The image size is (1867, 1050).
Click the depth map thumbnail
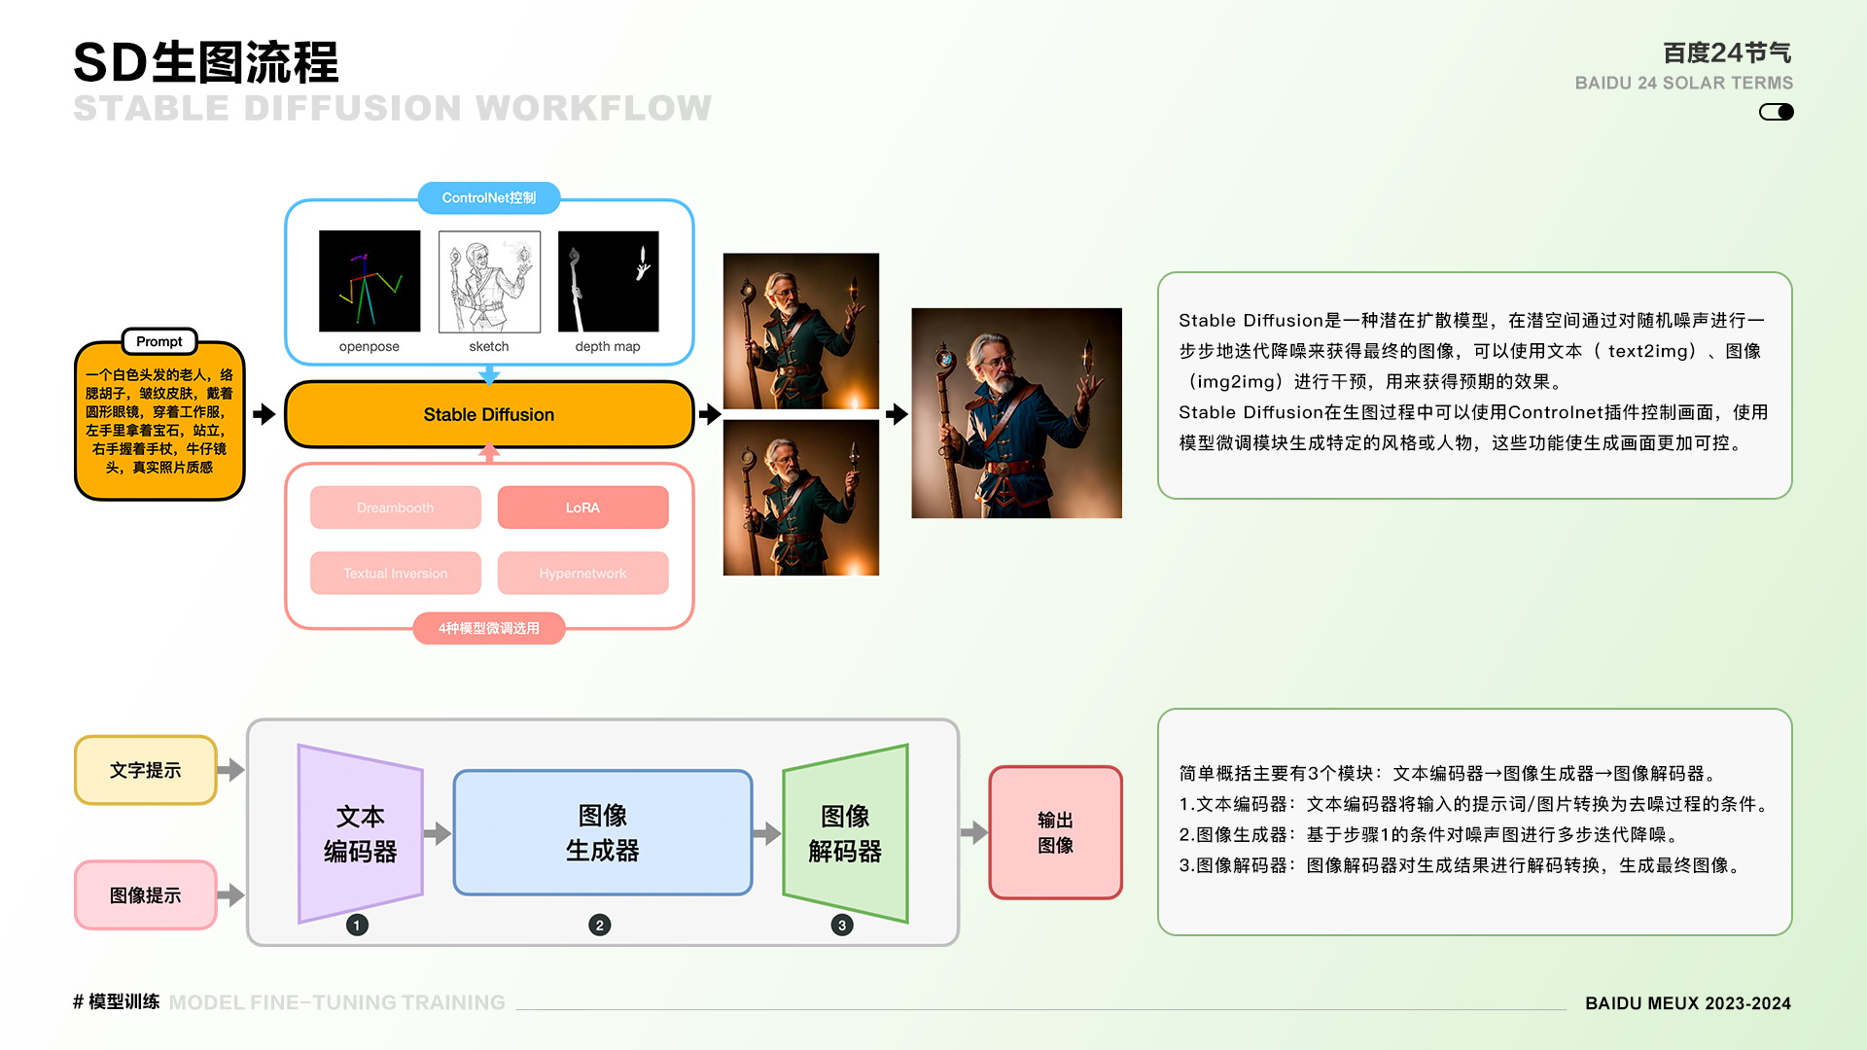(609, 281)
